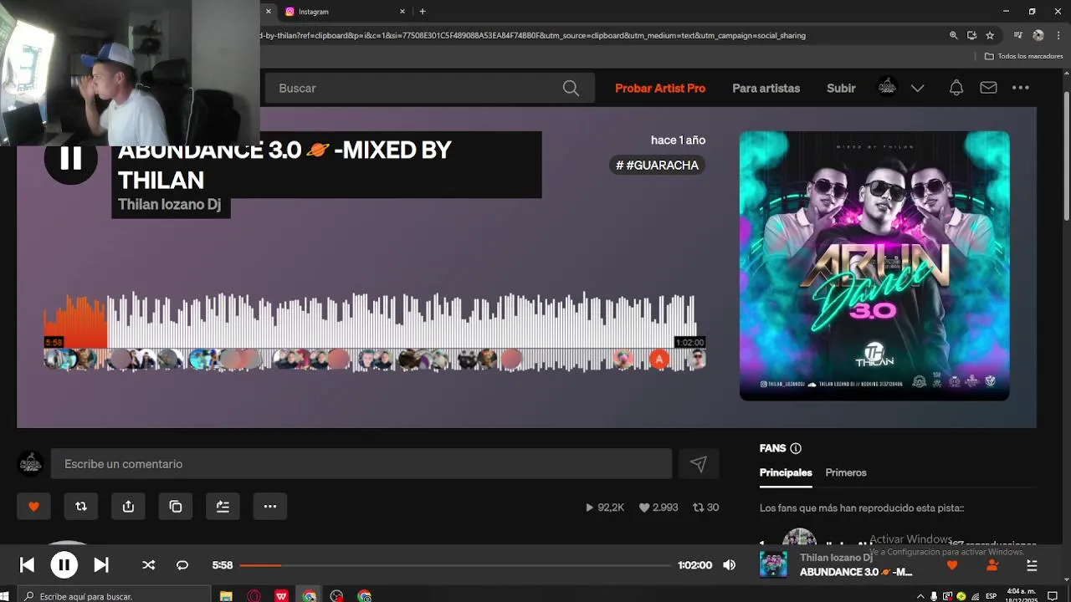Seek on bottom player progress bar

point(456,565)
